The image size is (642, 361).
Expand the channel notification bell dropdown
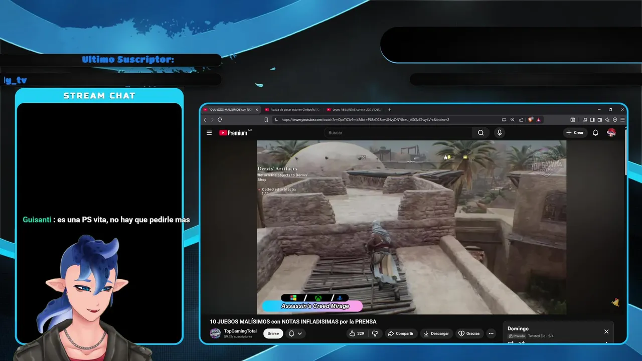tap(295, 333)
